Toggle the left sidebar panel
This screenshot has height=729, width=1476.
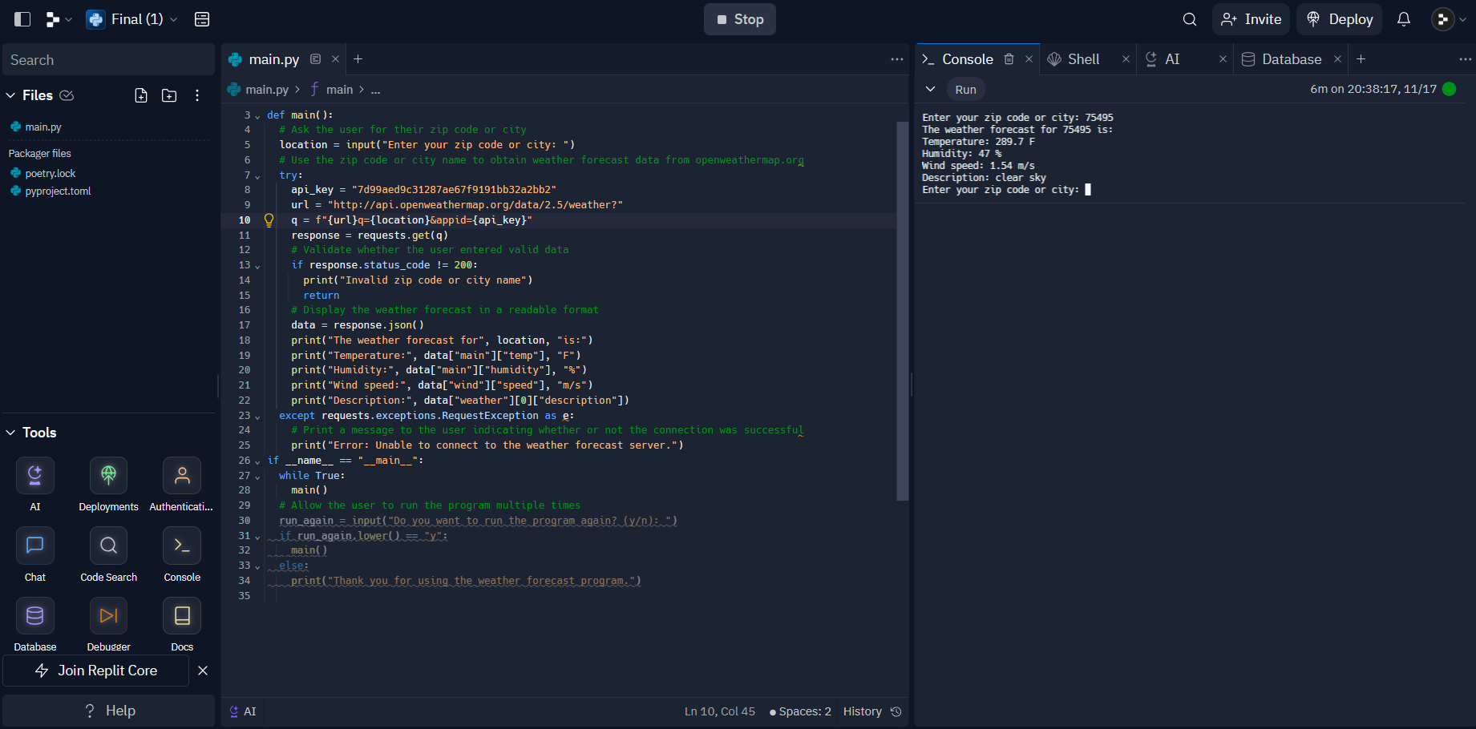[x=22, y=19]
